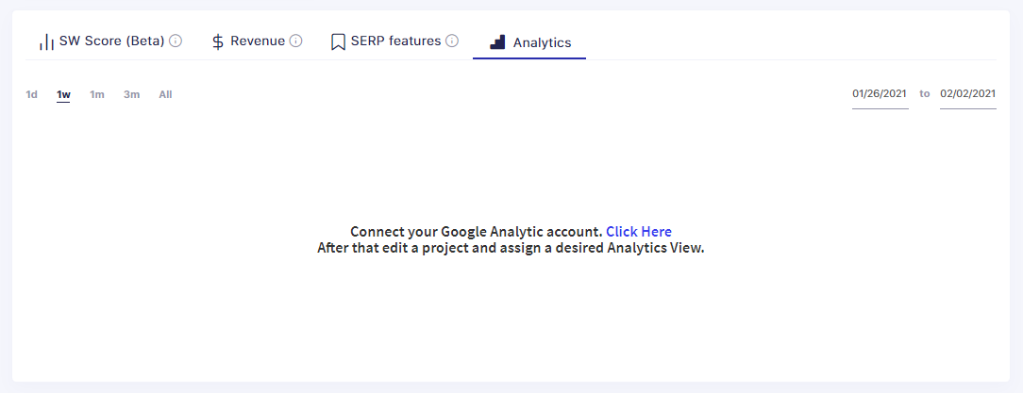This screenshot has height=393, width=1023.
Task: Select the Analytics tab label
Action: coord(542,42)
